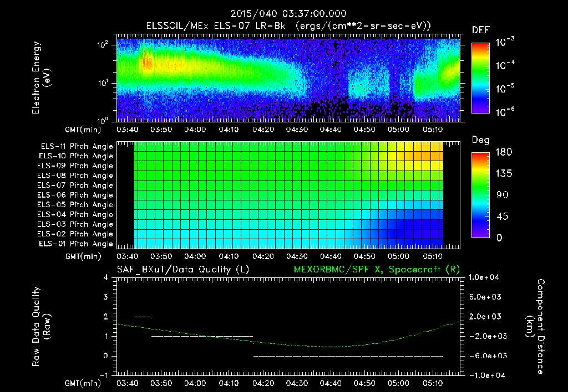The height and width of the screenshot is (392, 568).
Task: Click 05:00 time tick under the data quality panel
Action: click(x=398, y=383)
